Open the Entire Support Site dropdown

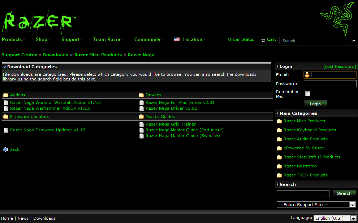pyautogui.click(x=316, y=205)
